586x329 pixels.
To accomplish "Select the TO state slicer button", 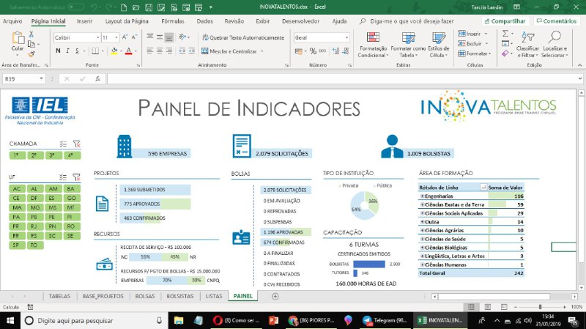I will click(34, 245).
